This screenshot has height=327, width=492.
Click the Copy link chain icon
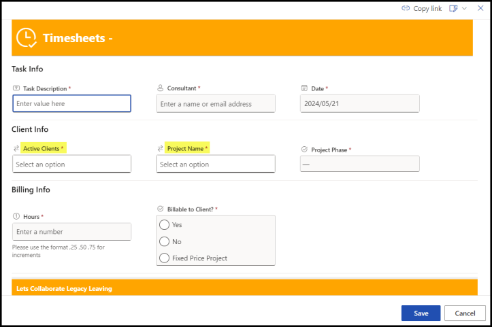(x=406, y=8)
